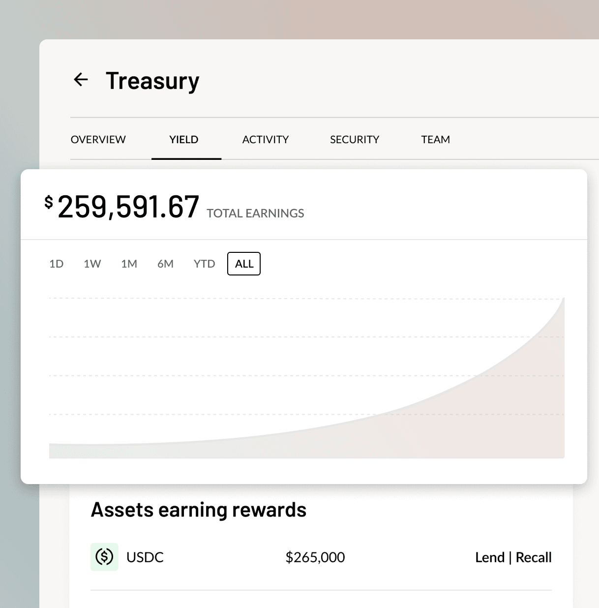Viewport: 599px width, 608px height.
Task: Open the TEAM tab
Action: (x=435, y=139)
